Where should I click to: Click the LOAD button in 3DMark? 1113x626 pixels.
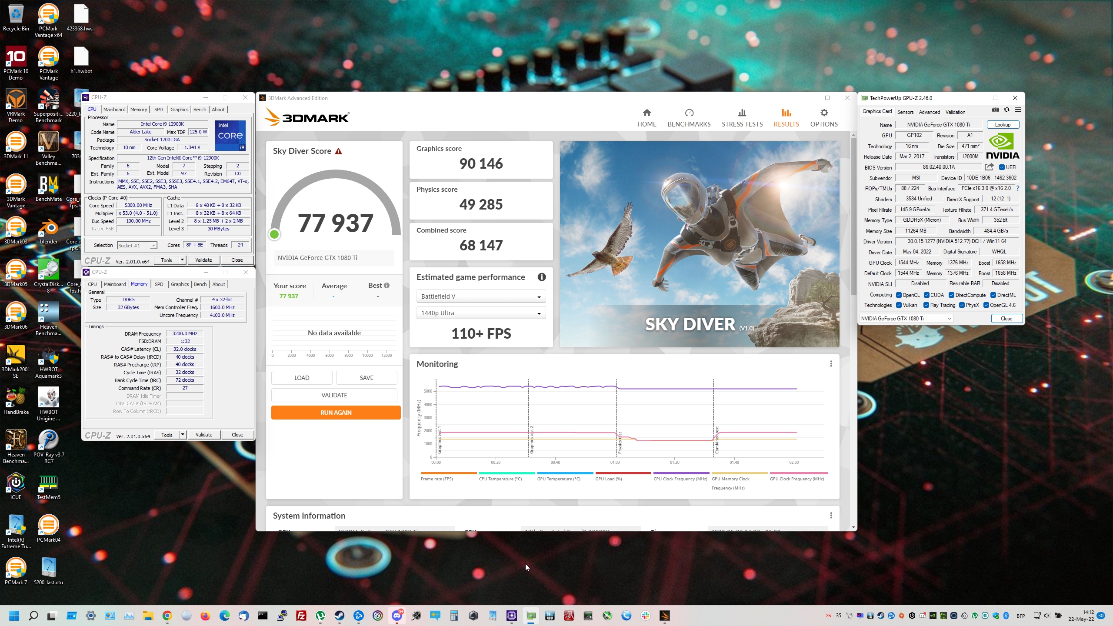(x=302, y=378)
